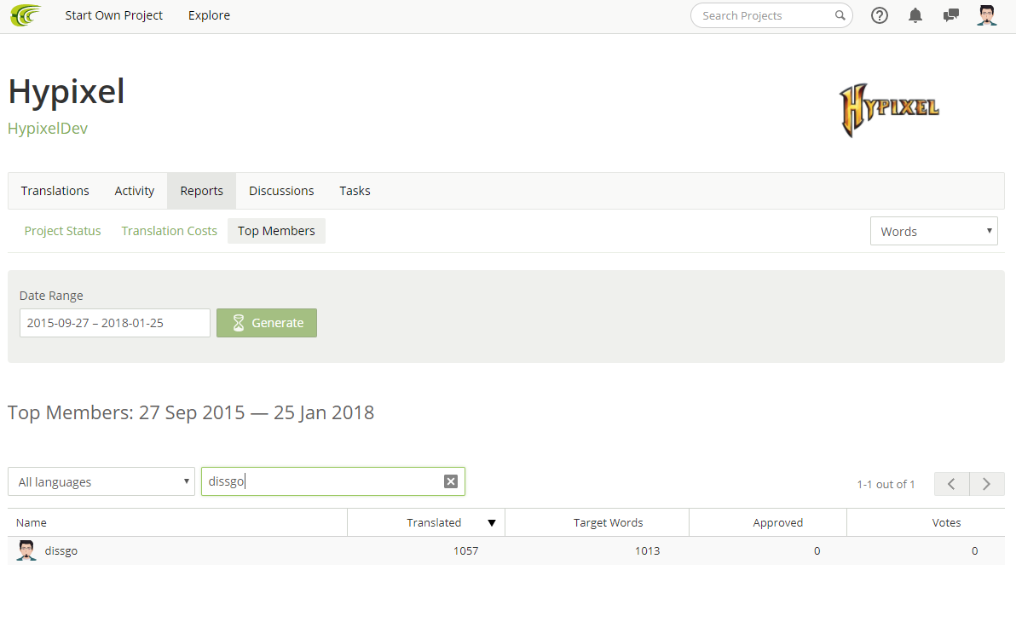Click the Hypixel project logo
1016x622 pixels.
[x=889, y=110]
